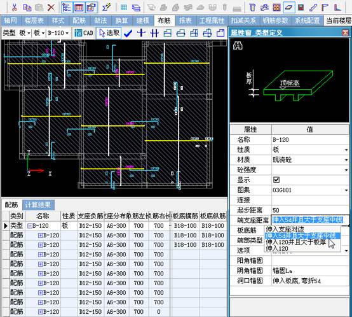Select the L-shaped component icon at toolbar end
This screenshot has height=317, width=352.
(337, 8)
